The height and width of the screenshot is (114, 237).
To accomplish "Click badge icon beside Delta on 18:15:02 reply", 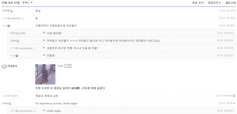I will pos(18,41).
